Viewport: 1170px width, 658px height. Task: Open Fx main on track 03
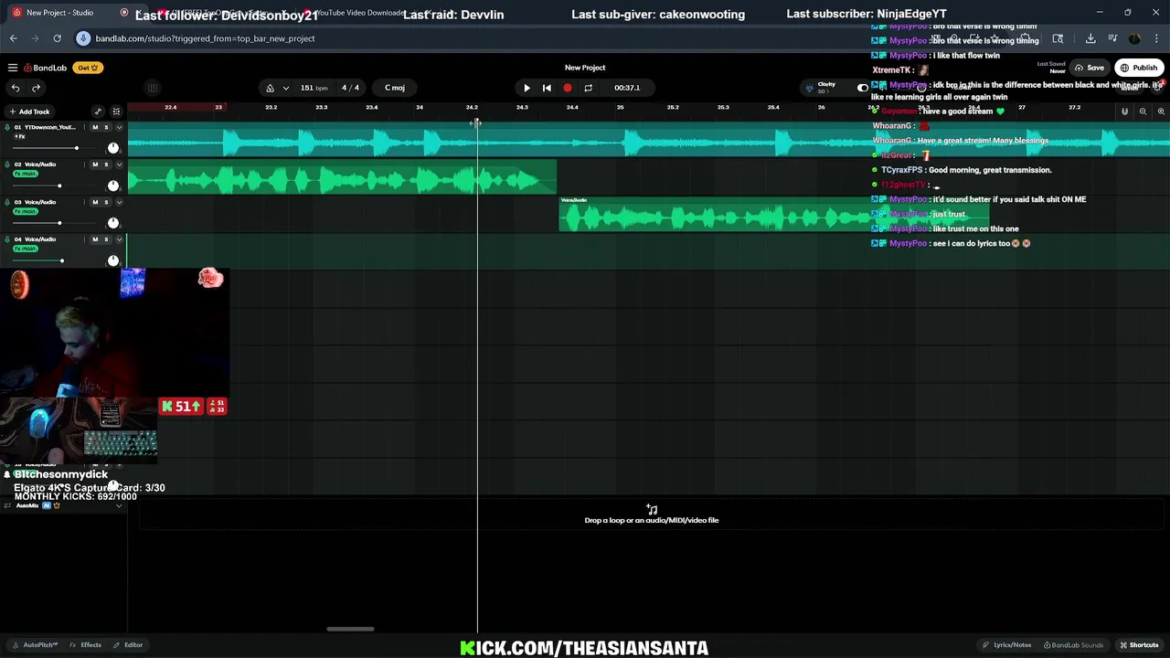pyautogui.click(x=26, y=211)
